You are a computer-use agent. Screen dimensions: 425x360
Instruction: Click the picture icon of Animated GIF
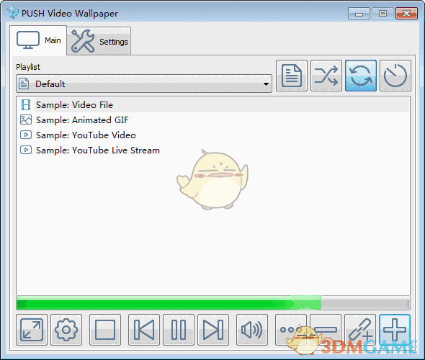(26, 120)
